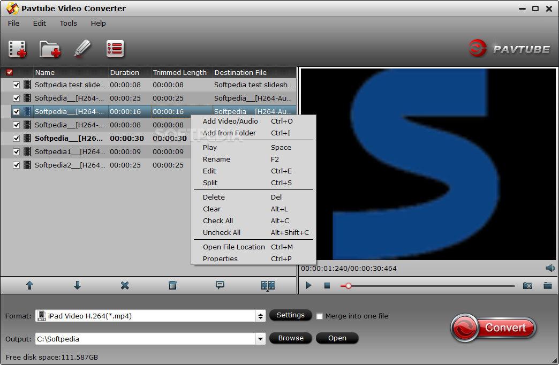The width and height of the screenshot is (559, 365).
Task: Click the Open output folder button
Action: (x=337, y=338)
